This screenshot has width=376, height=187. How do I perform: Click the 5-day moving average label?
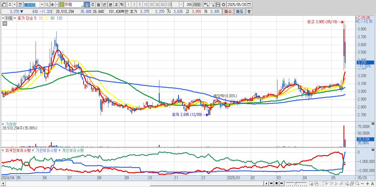tap(35, 18)
